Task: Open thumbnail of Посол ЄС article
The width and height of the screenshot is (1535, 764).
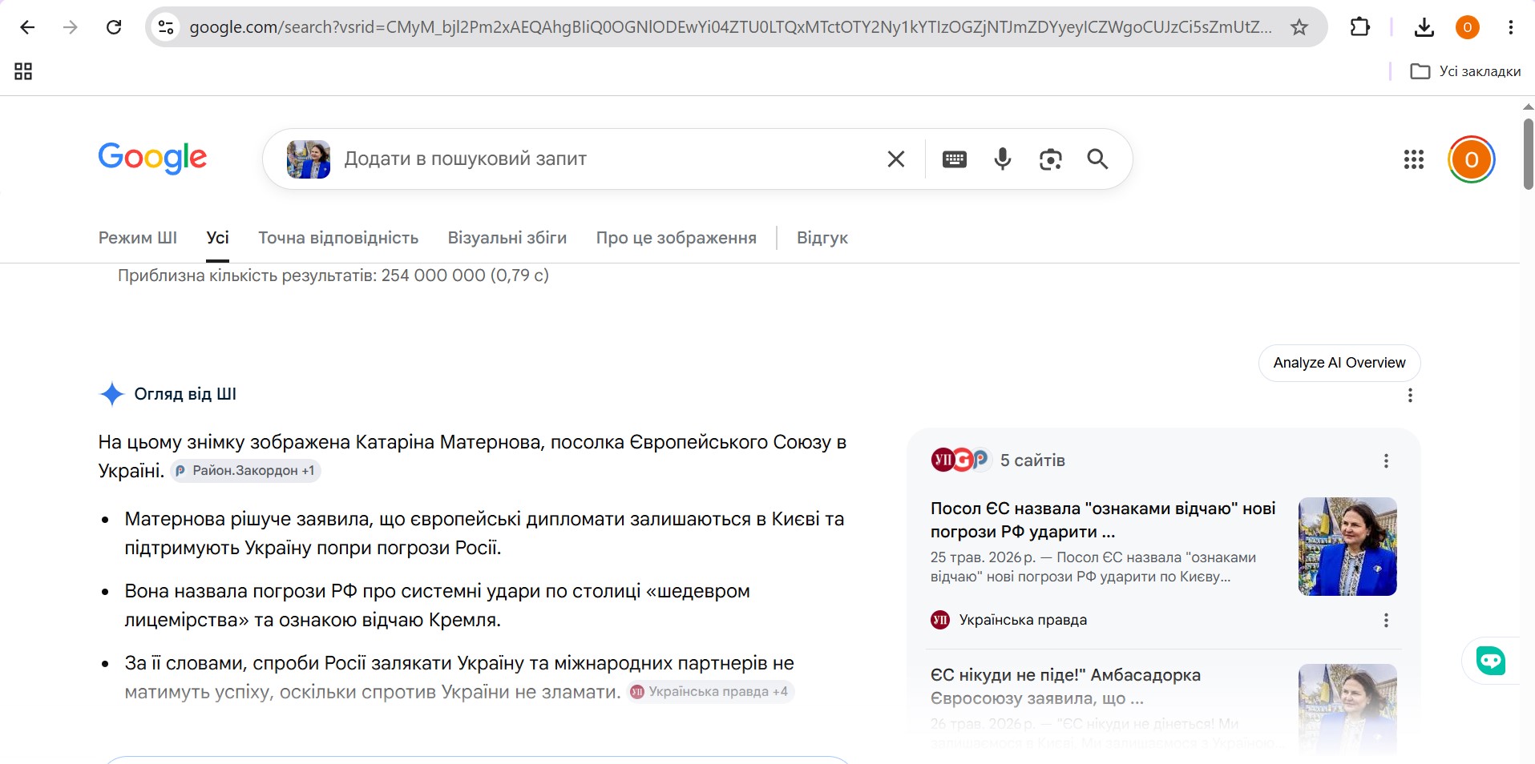Action: [1347, 546]
